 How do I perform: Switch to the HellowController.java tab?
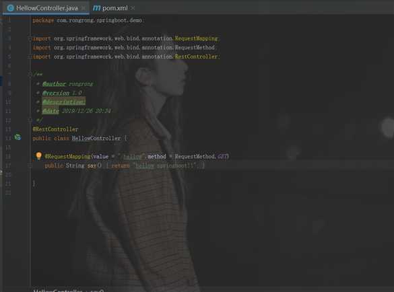[45, 8]
